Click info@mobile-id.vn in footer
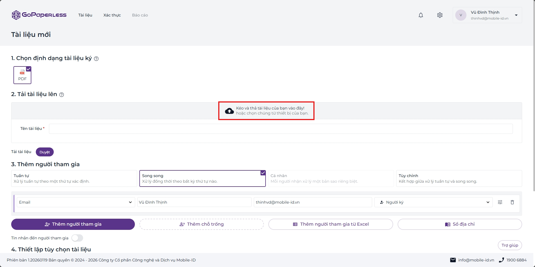Image resolution: width=535 pixels, height=267 pixels. [476, 260]
